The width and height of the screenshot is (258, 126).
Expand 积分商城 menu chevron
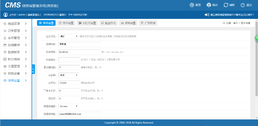pyautogui.click(x=26, y=59)
